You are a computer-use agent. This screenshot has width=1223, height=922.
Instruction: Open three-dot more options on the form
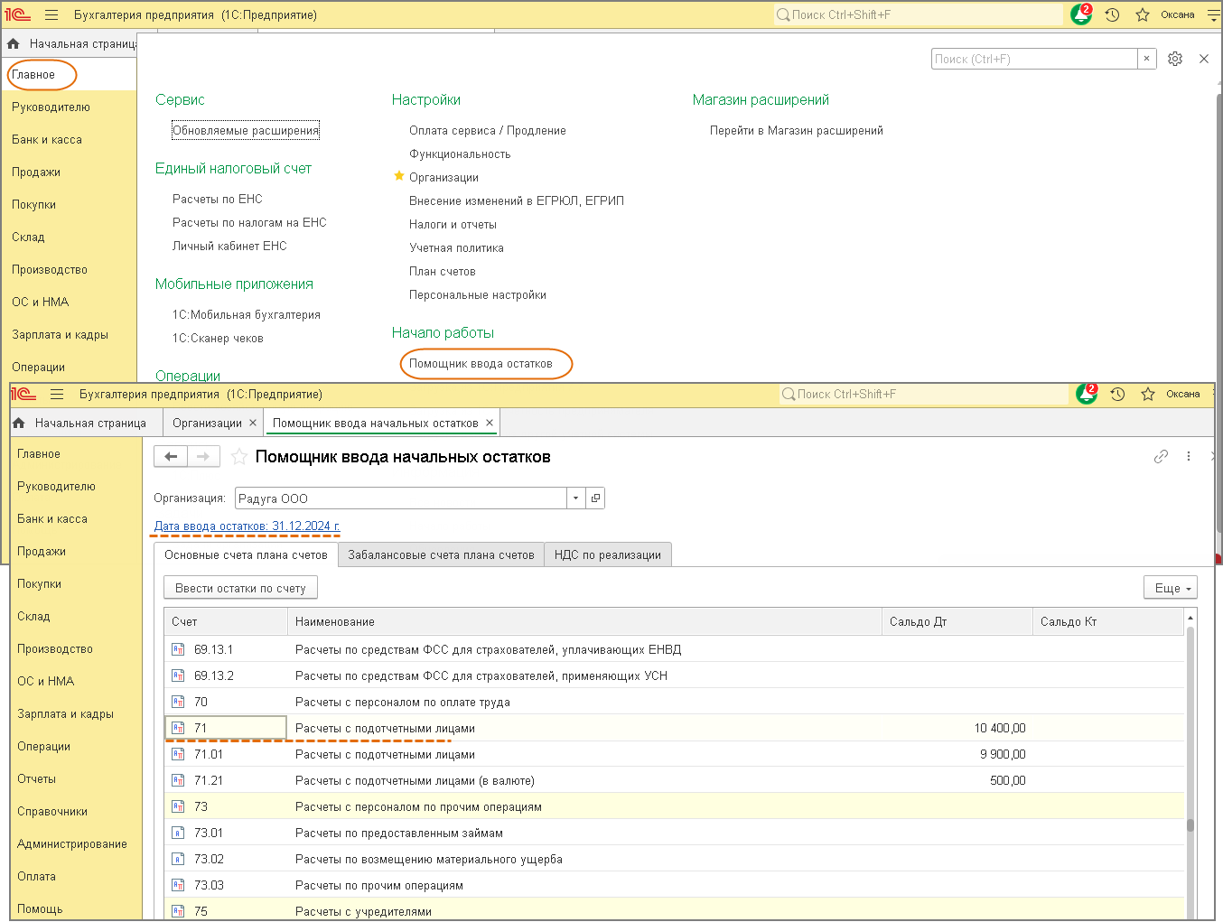[1189, 457]
